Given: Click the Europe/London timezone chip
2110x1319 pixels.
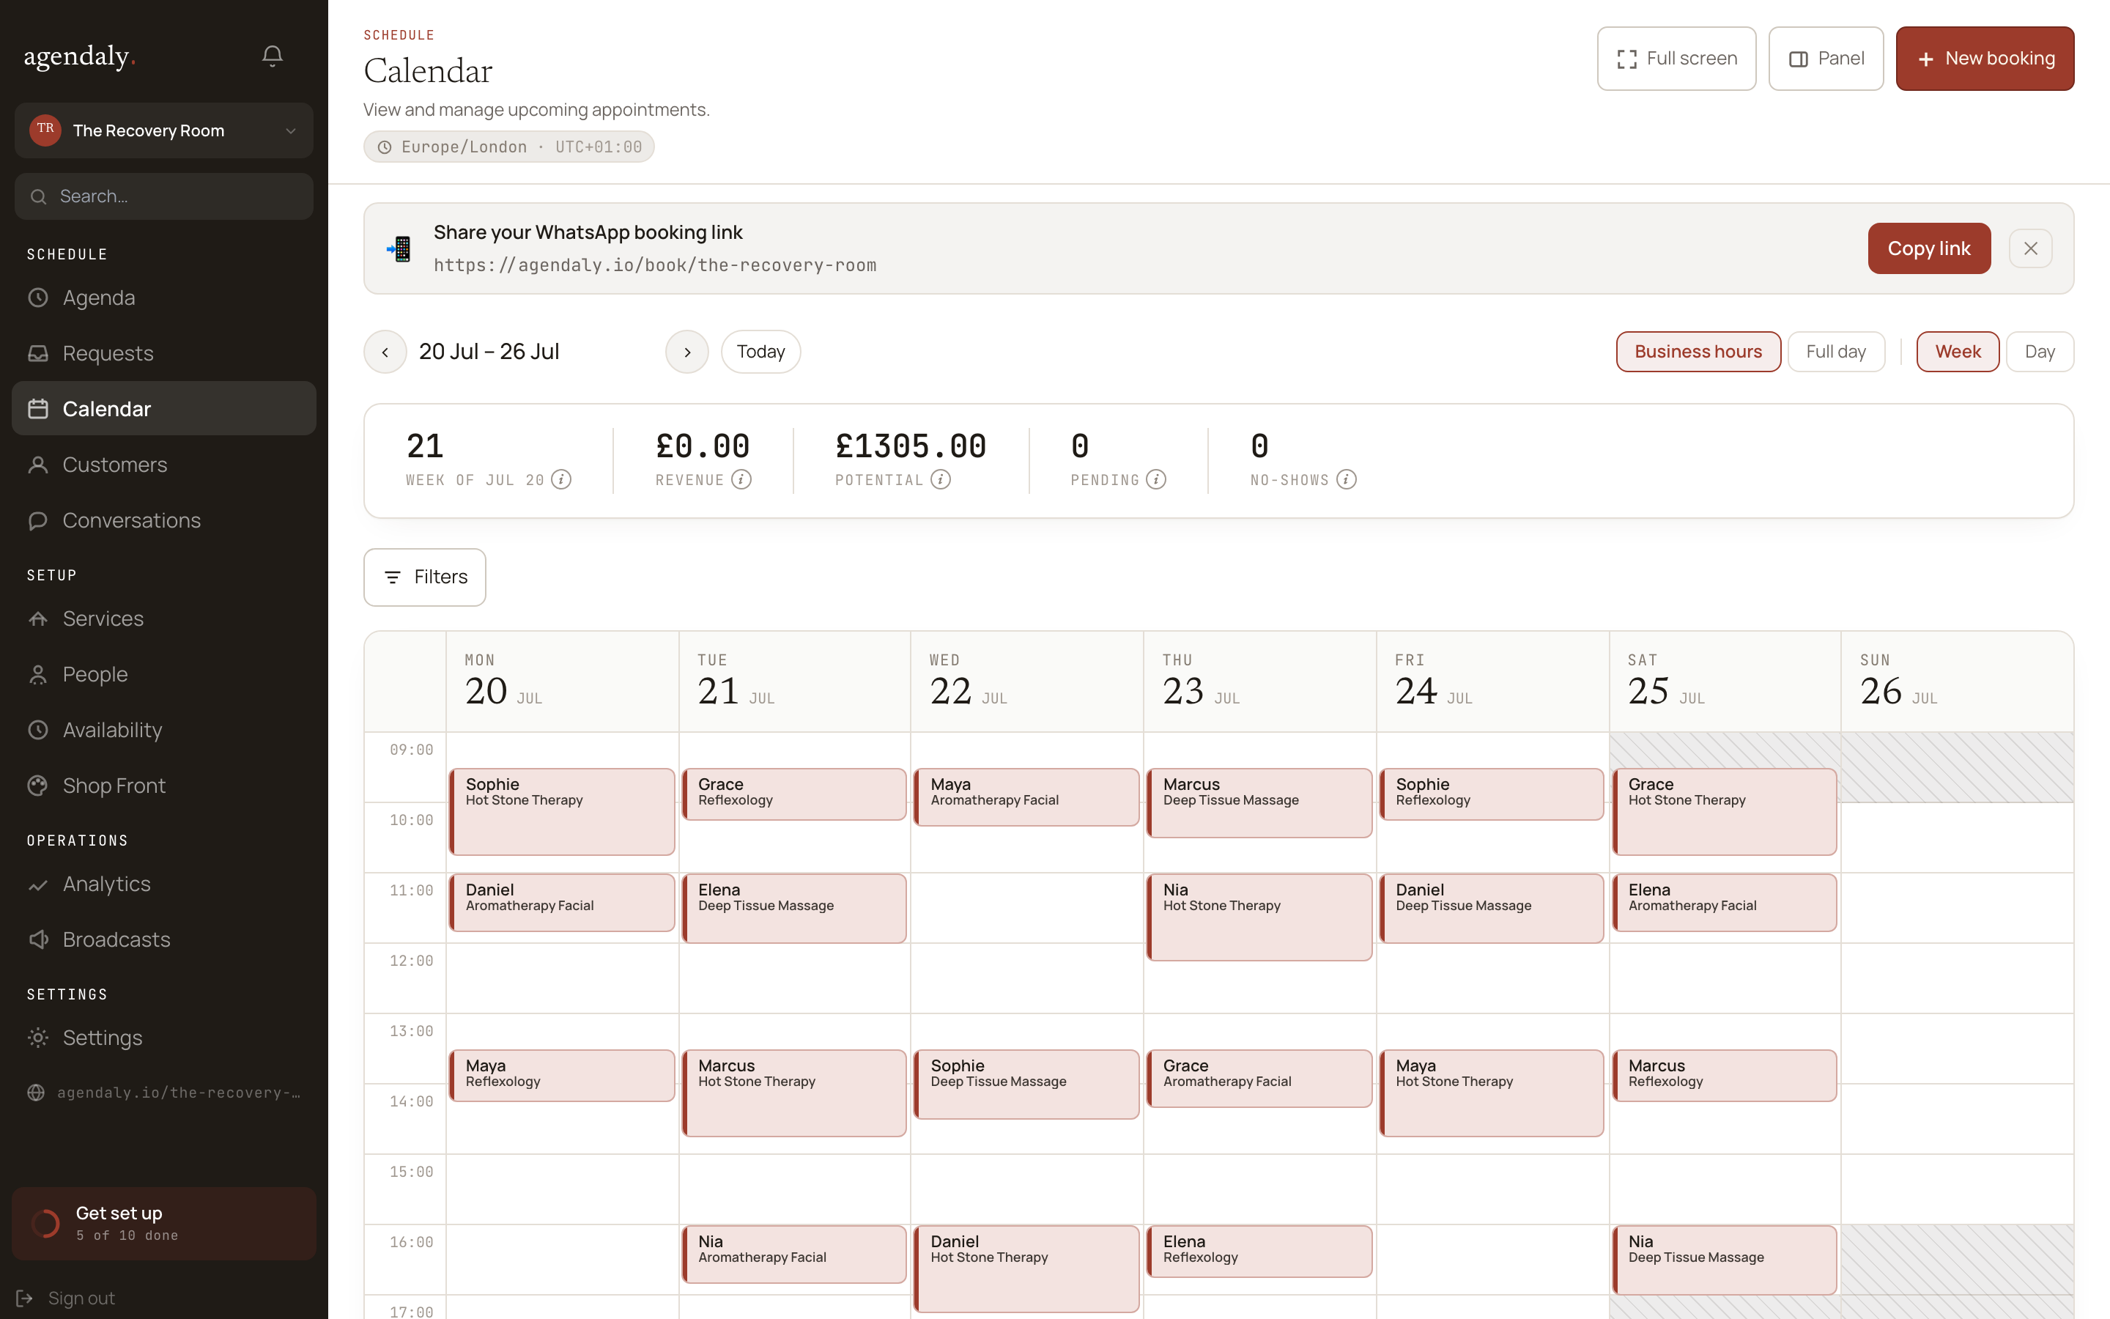Looking at the screenshot, I should (509, 147).
